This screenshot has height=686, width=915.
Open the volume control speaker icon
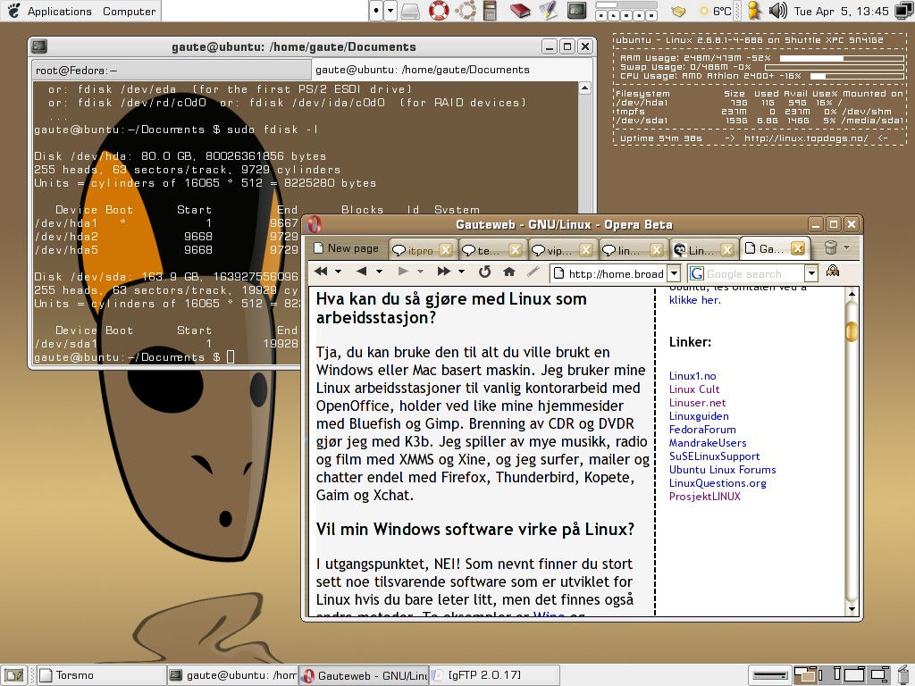click(x=778, y=11)
